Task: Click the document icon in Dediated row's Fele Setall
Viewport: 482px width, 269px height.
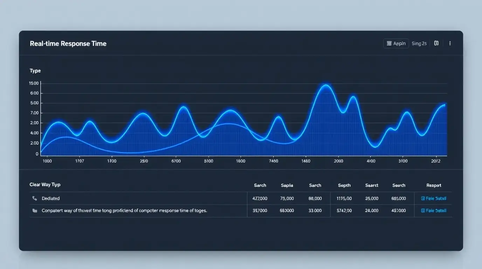Action: pyautogui.click(x=423, y=198)
